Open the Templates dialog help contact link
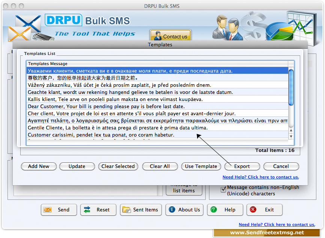 pyautogui.click(x=261, y=177)
